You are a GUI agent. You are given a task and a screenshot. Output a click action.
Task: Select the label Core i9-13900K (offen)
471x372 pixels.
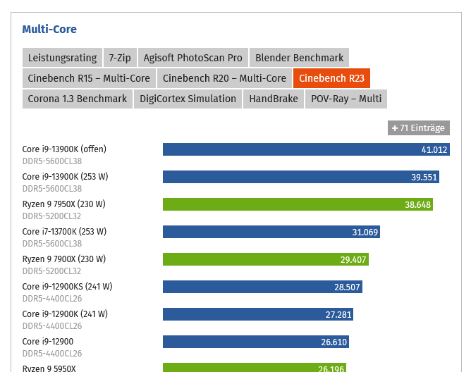coord(64,149)
